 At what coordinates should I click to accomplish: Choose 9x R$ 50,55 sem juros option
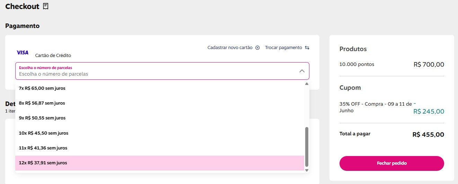coord(42,118)
